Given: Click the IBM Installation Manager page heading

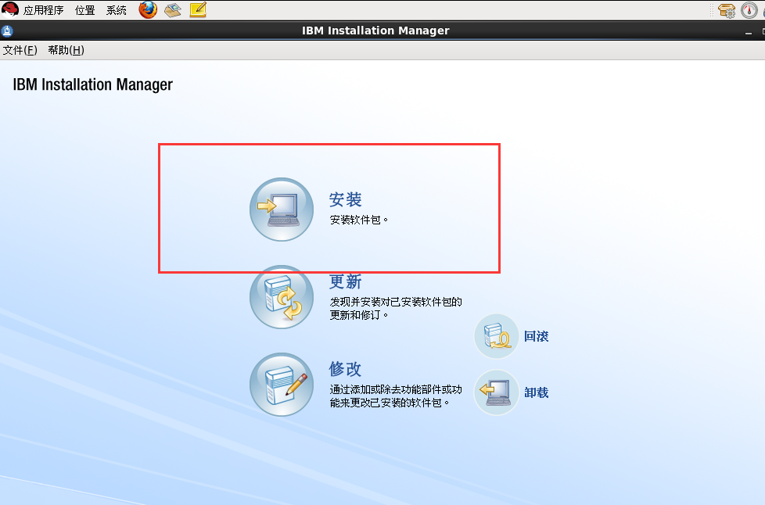Looking at the screenshot, I should click(x=93, y=84).
